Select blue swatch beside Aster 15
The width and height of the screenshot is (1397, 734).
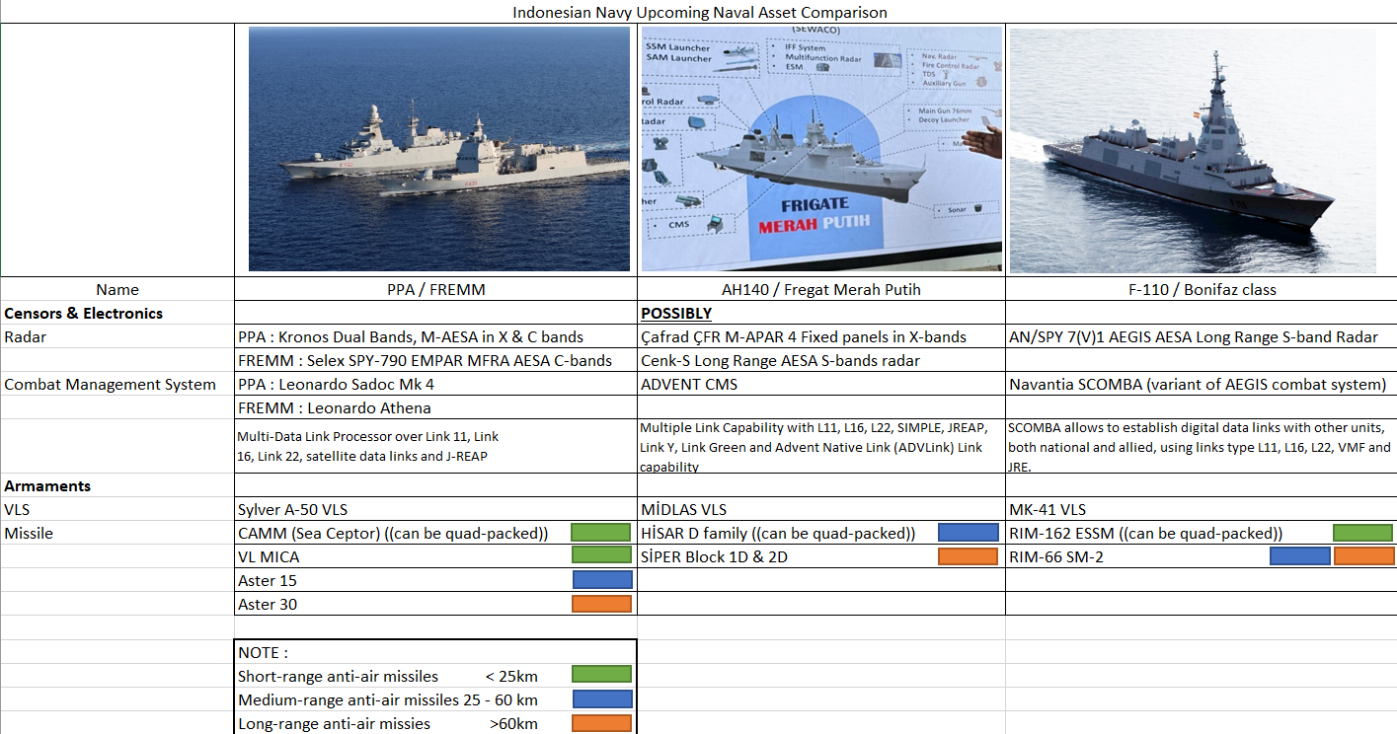[601, 580]
